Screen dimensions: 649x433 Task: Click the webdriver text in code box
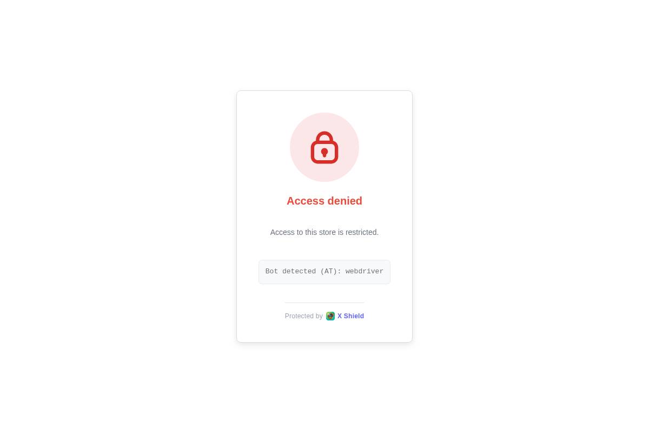365,271
